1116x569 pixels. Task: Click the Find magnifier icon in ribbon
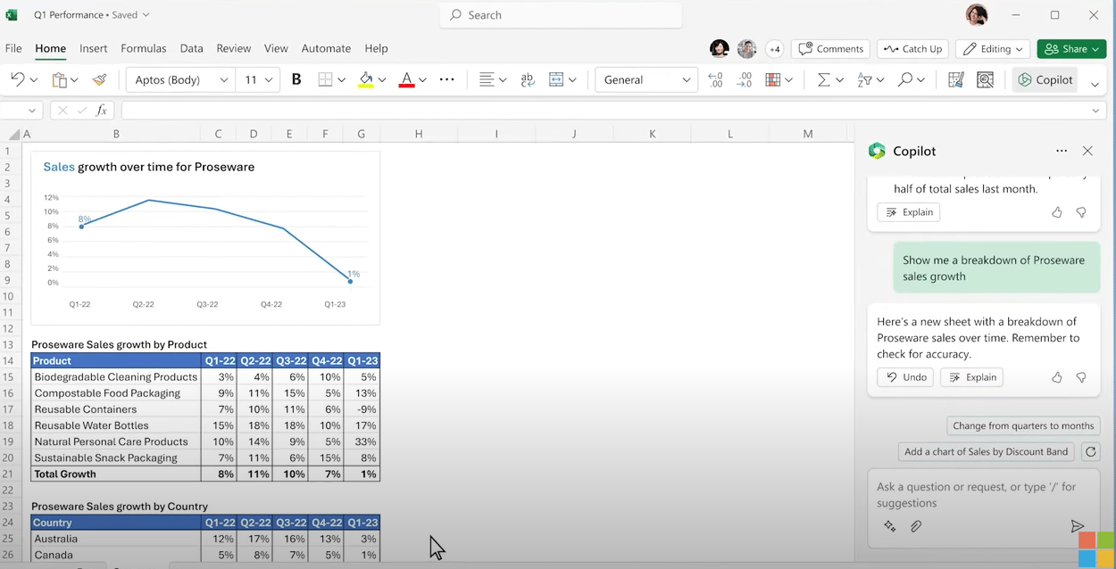(905, 79)
